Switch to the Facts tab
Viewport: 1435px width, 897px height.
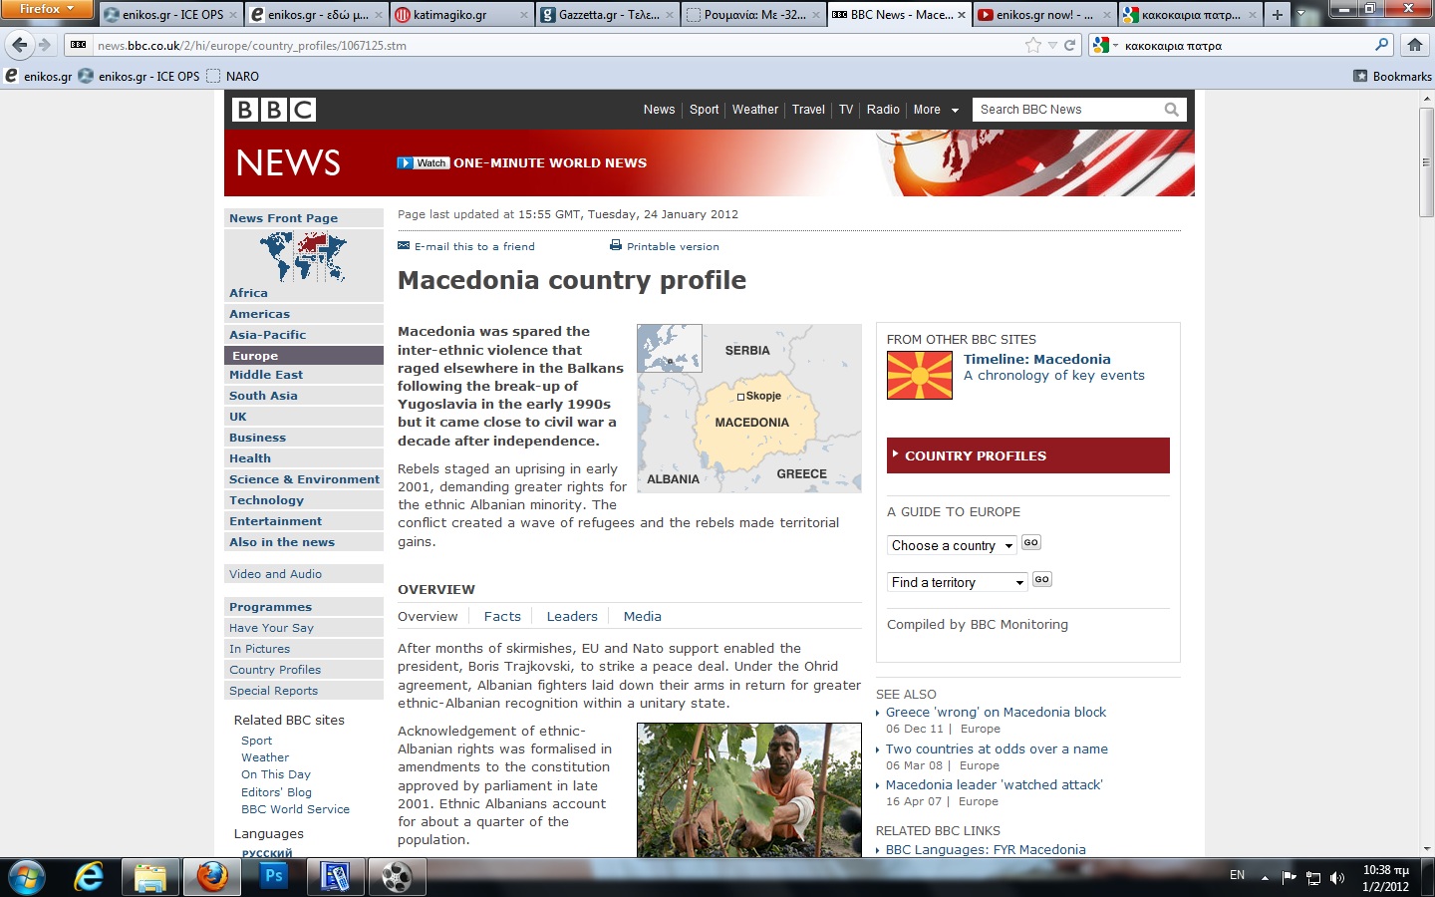click(502, 616)
